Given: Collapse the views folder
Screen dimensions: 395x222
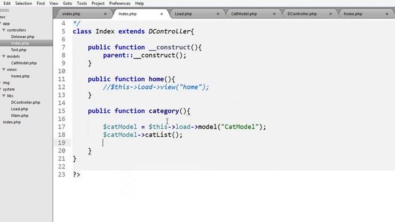Looking at the screenshot, I should point(4,70).
